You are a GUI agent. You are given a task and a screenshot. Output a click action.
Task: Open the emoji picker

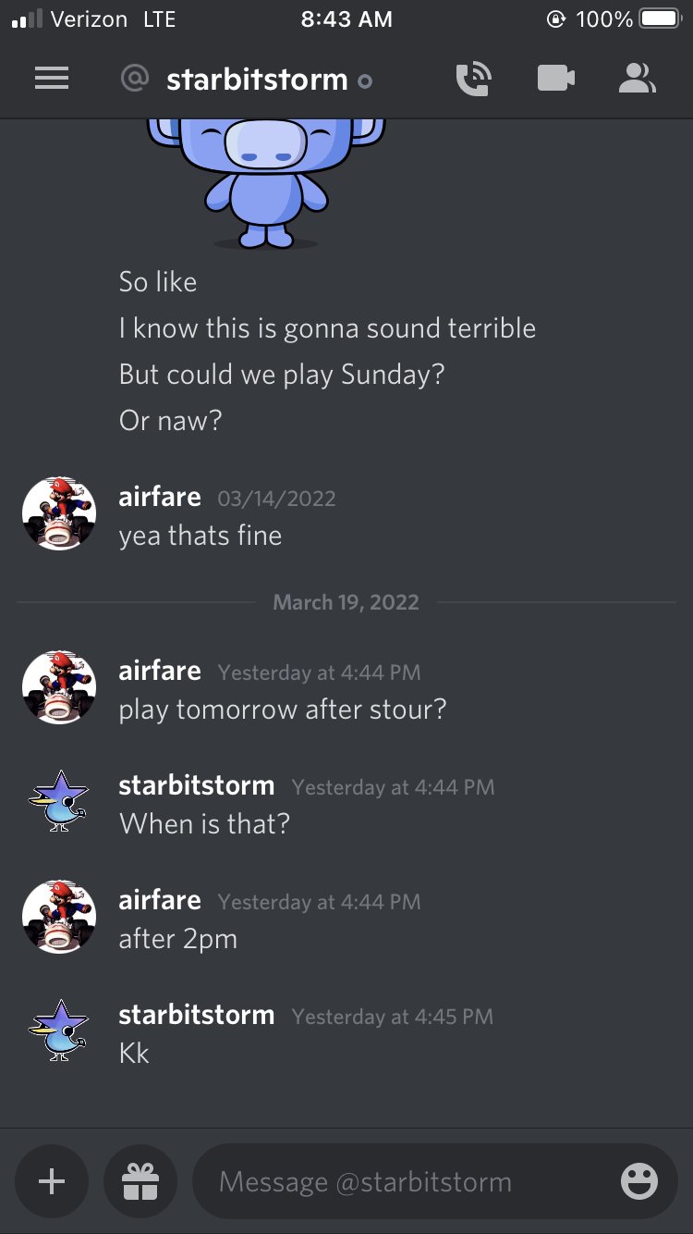[638, 1181]
